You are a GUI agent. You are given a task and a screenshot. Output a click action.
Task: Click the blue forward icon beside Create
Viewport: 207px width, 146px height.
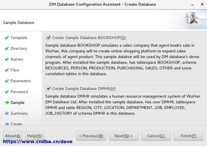point(7,124)
